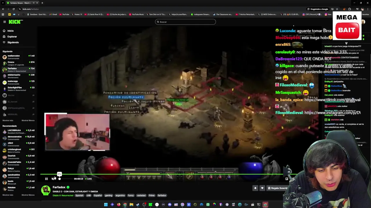Open a new browser tab
371x208 pixels.
pyautogui.click(x=42, y=3)
